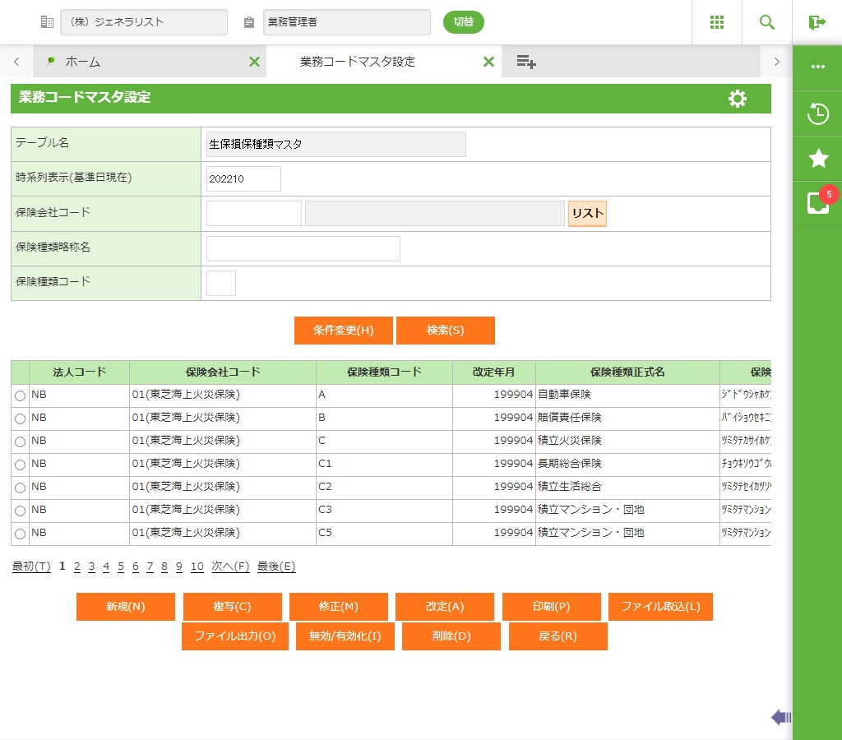Viewport: 842px width, 740px height.
Task: Click the add new tab icon
Action: pos(526,62)
